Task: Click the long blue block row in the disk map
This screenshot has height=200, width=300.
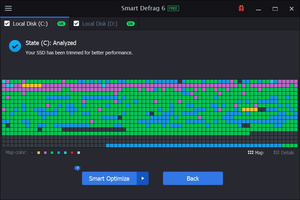Action: (x=194, y=146)
